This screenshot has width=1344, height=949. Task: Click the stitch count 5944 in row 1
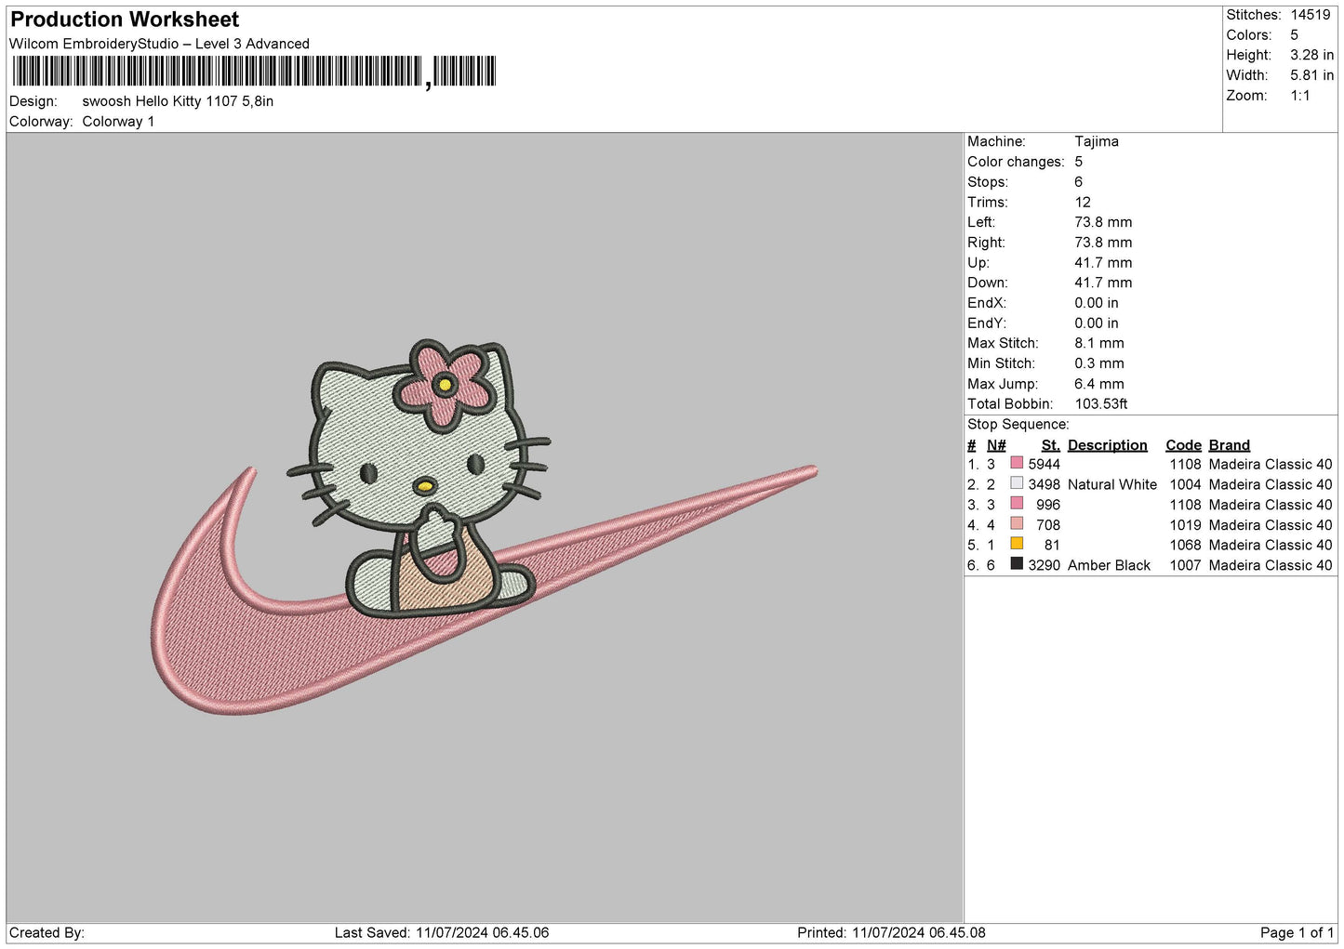coord(1045,464)
